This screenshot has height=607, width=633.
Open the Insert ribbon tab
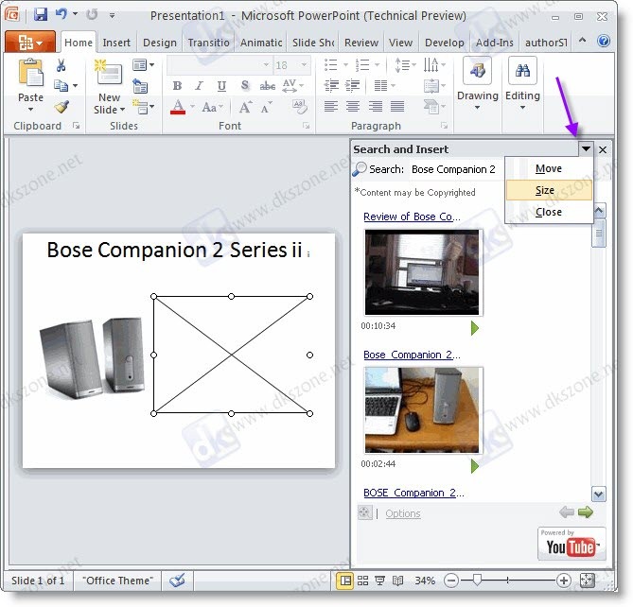point(116,43)
